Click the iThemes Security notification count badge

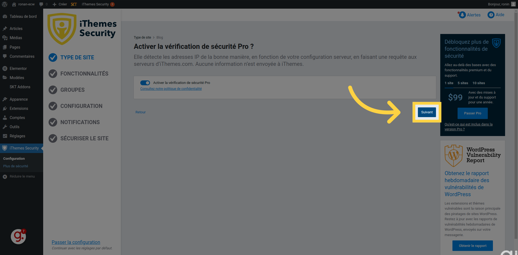[113, 4]
